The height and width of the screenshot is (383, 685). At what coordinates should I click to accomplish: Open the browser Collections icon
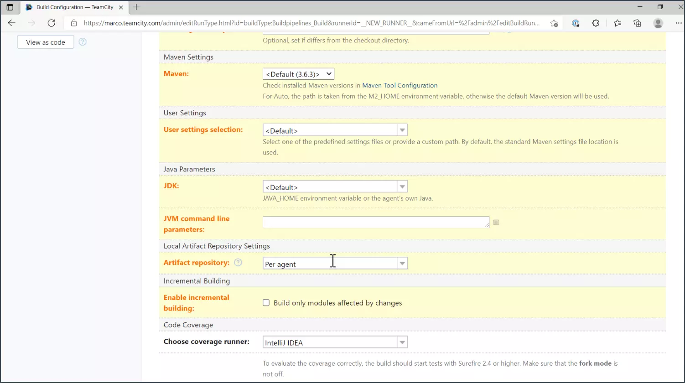click(x=638, y=23)
